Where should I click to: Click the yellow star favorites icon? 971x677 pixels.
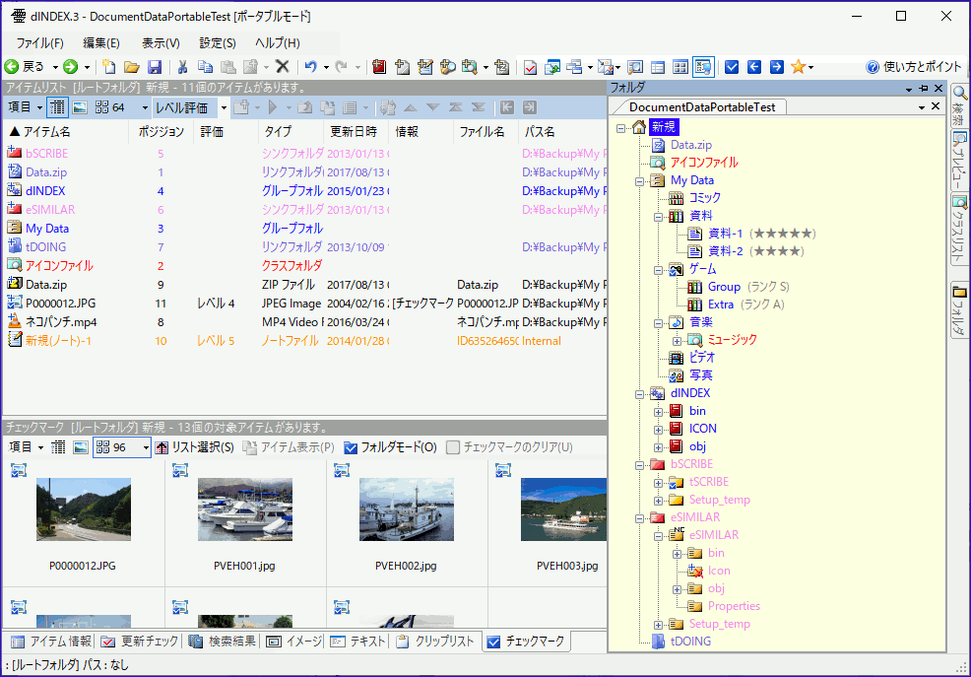coord(799,67)
